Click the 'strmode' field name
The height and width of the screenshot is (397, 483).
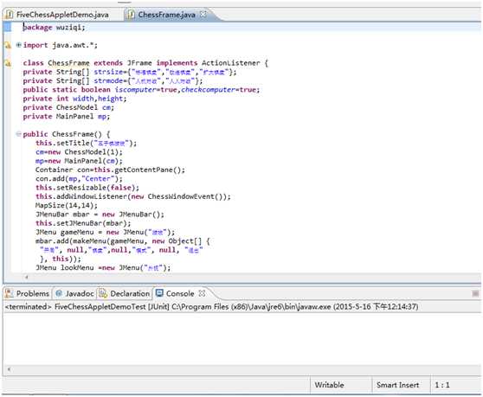108,80
